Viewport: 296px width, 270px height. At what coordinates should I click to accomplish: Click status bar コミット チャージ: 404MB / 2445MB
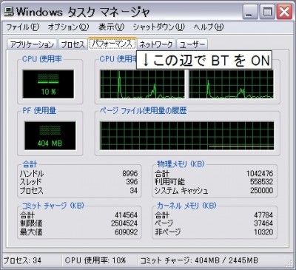[x=199, y=260]
